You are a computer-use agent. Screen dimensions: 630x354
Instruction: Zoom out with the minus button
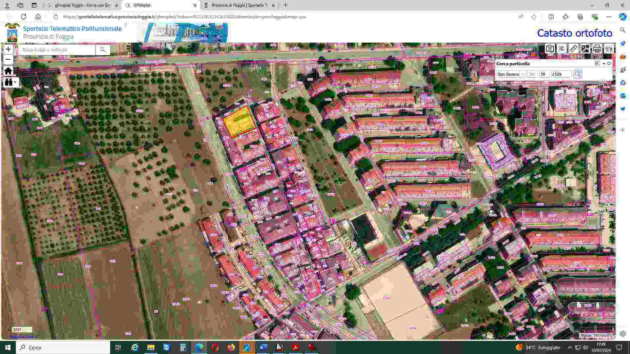(8, 60)
